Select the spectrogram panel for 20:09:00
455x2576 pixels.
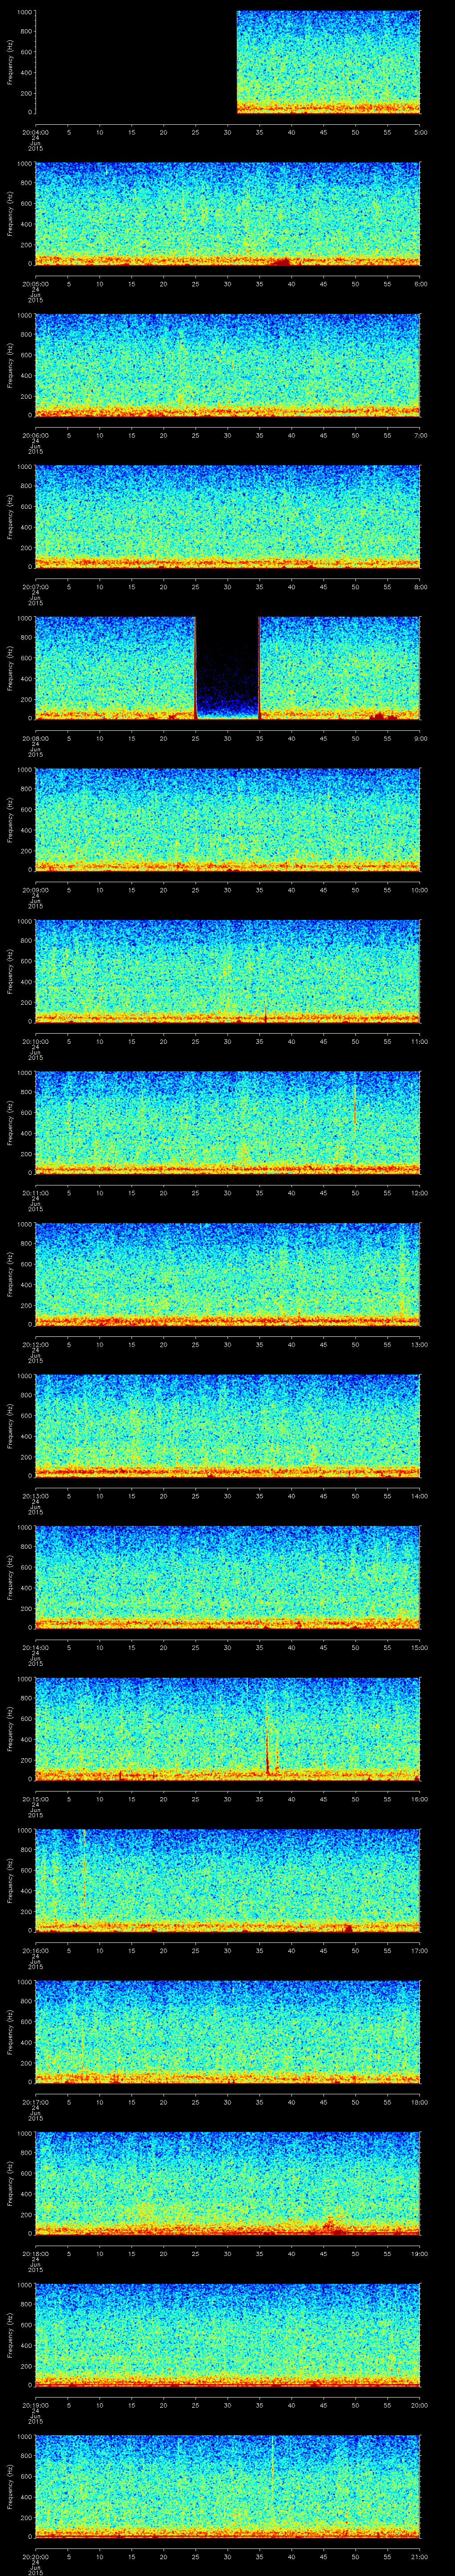click(x=227, y=820)
